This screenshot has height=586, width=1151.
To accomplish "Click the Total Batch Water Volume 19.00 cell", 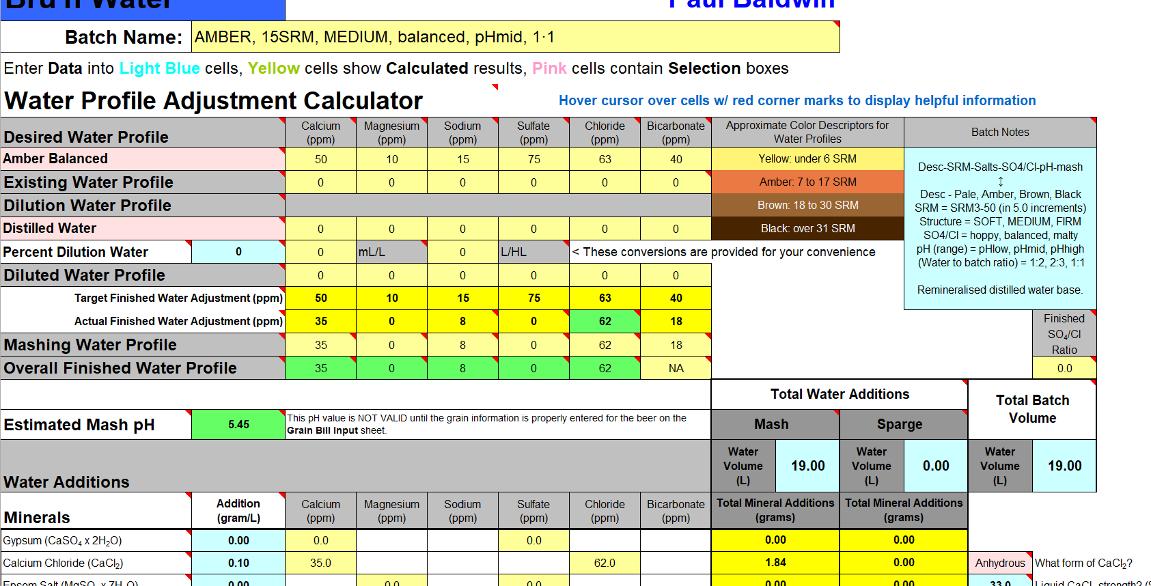I will point(1064,466).
